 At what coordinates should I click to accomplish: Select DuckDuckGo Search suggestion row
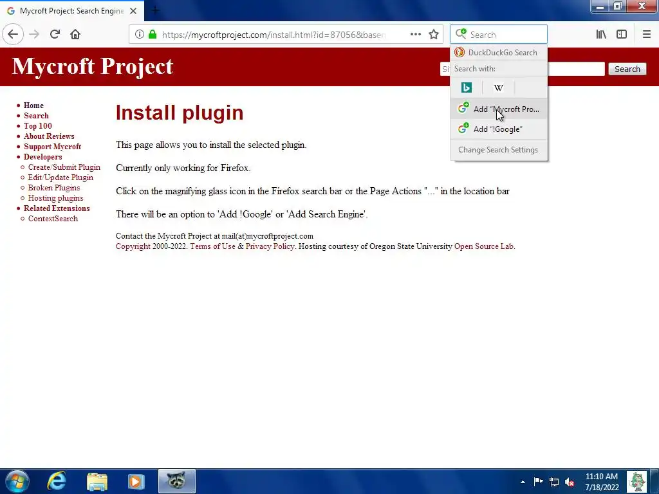click(499, 53)
